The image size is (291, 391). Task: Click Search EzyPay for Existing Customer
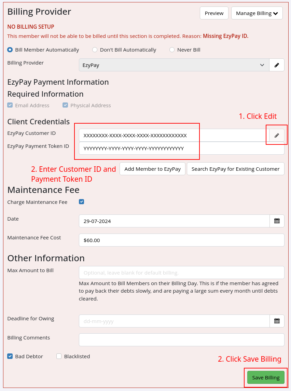(x=235, y=169)
